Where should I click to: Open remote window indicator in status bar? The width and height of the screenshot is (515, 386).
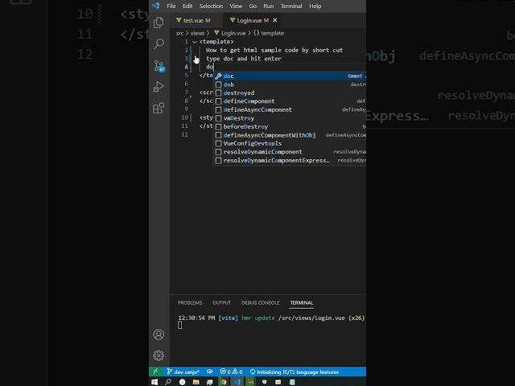click(155, 372)
